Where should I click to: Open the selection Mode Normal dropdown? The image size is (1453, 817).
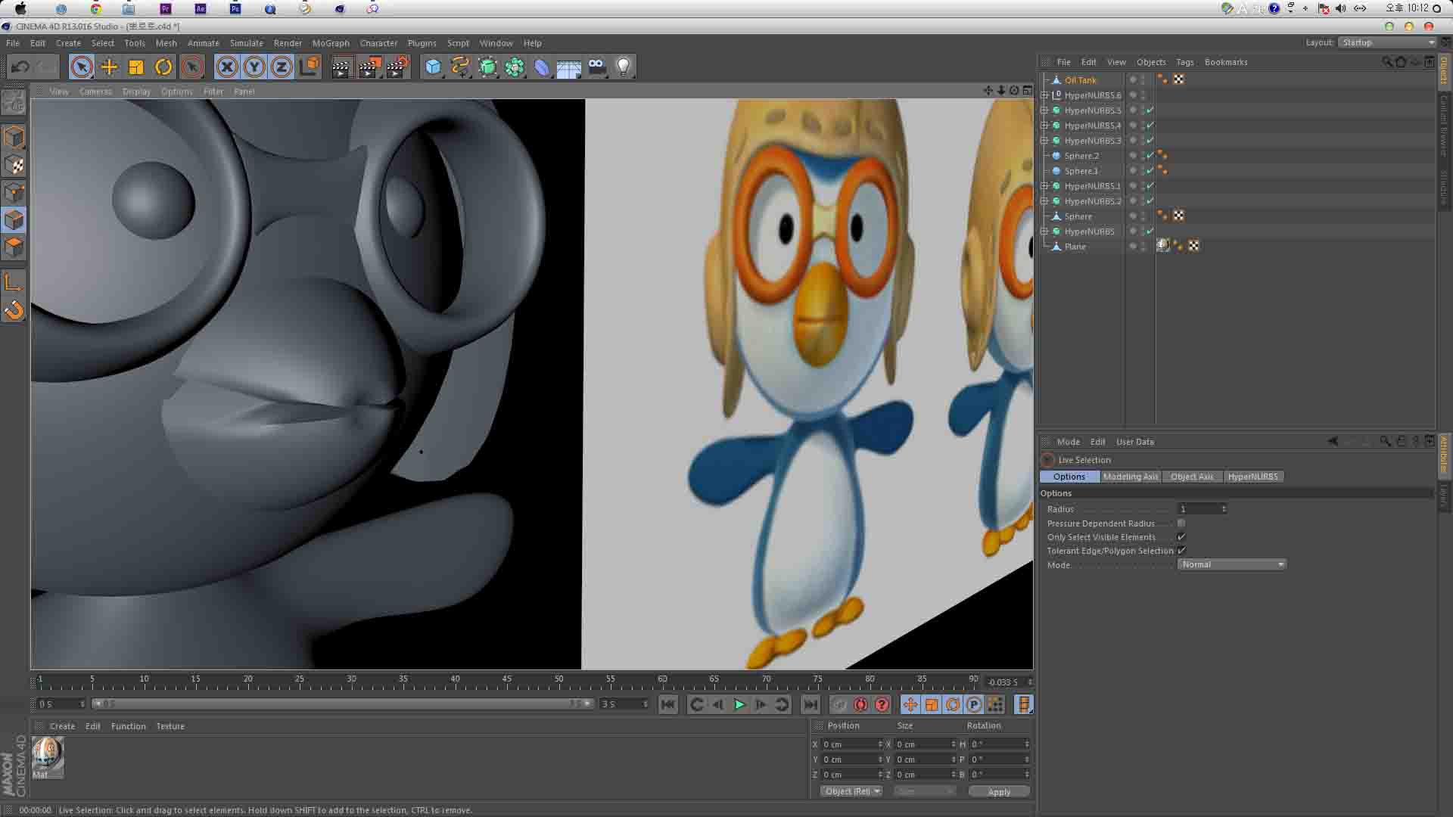[1232, 564]
